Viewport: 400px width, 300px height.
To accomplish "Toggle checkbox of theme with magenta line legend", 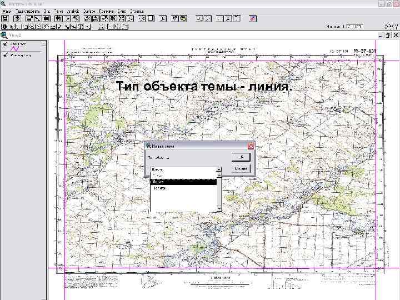I will click(6, 44).
